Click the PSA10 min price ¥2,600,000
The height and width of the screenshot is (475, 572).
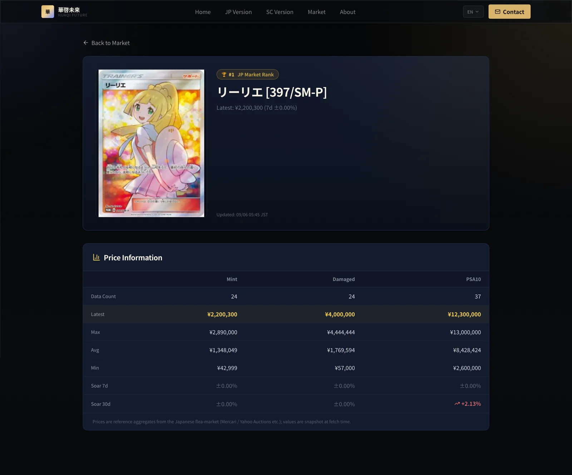[467, 368]
